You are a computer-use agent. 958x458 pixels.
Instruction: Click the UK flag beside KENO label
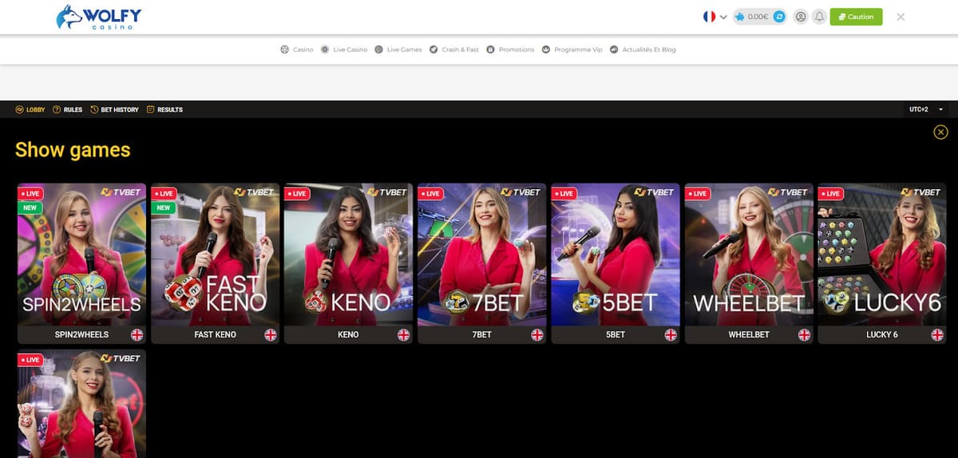point(404,334)
